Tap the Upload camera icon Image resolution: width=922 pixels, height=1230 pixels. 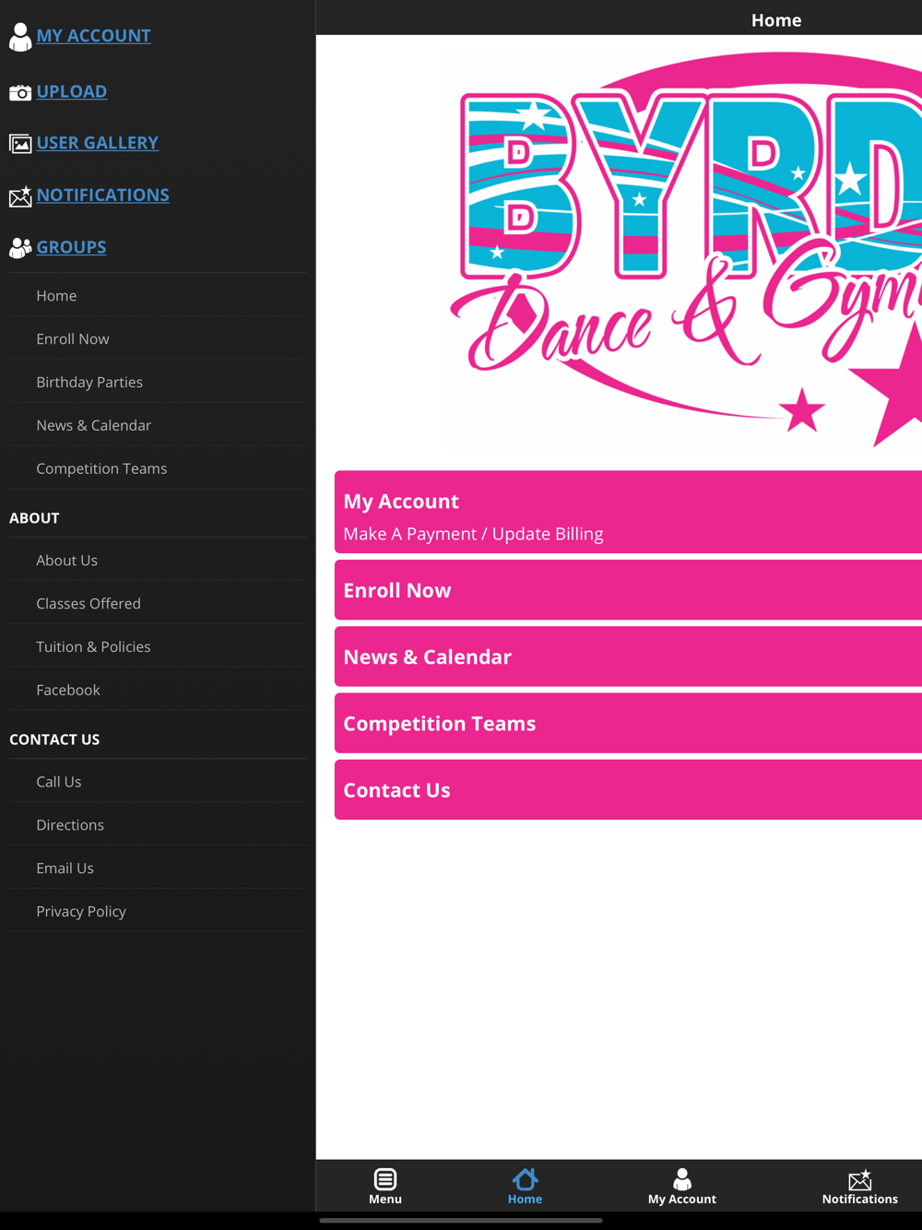point(20,92)
